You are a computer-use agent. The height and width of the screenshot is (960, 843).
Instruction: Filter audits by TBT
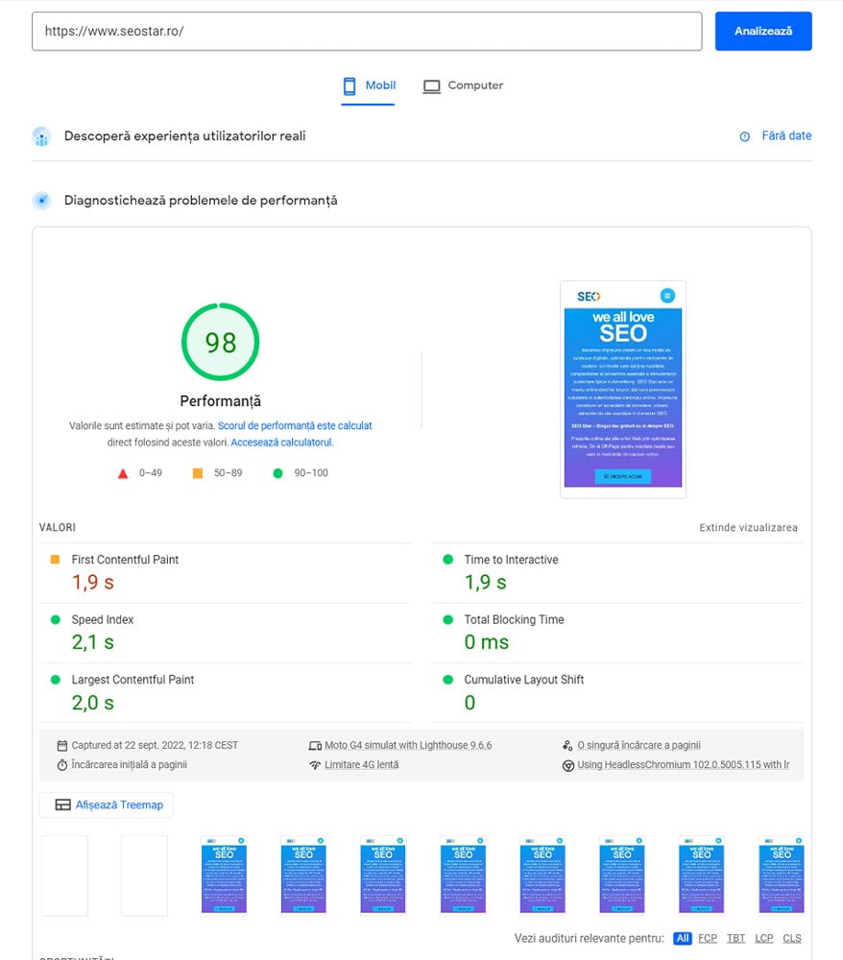(x=735, y=938)
